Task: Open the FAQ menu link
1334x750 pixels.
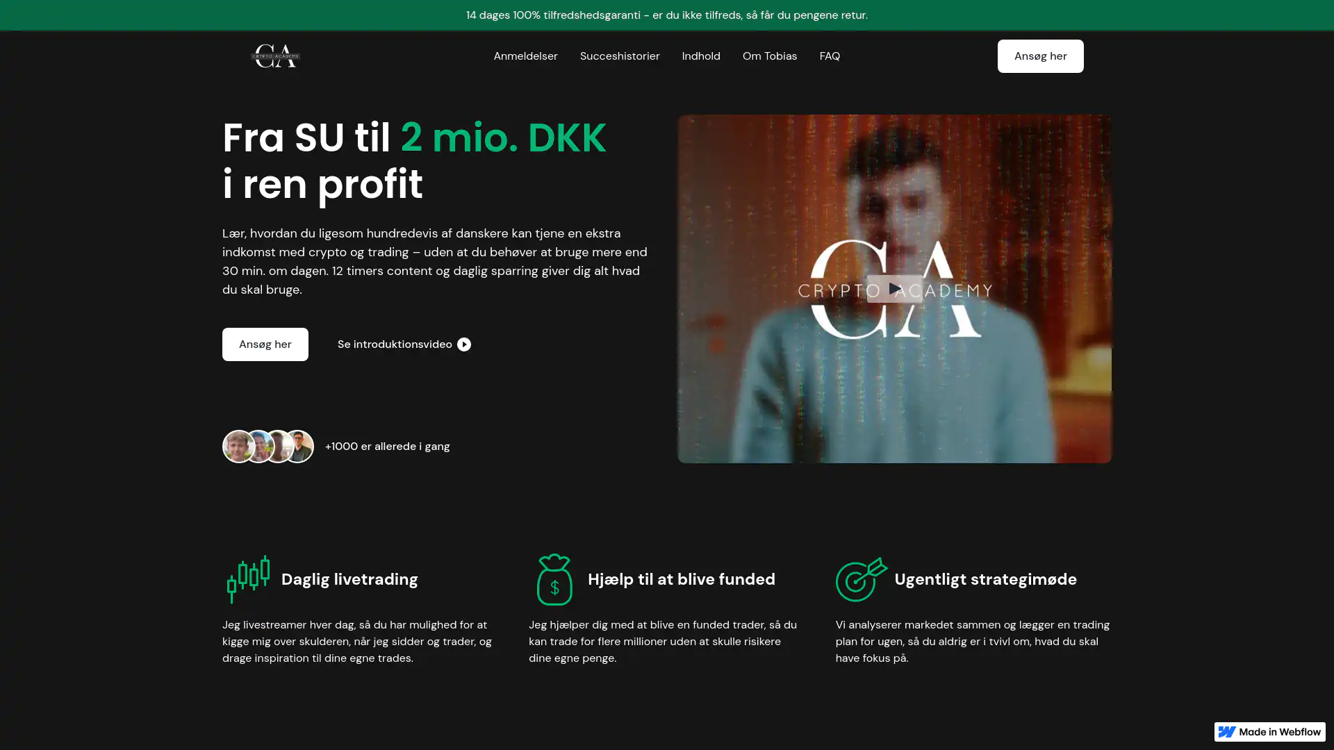Action: click(829, 56)
